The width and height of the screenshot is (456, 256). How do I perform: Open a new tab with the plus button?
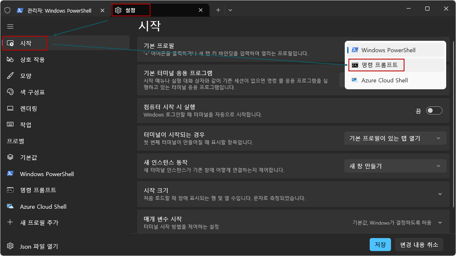tap(218, 10)
